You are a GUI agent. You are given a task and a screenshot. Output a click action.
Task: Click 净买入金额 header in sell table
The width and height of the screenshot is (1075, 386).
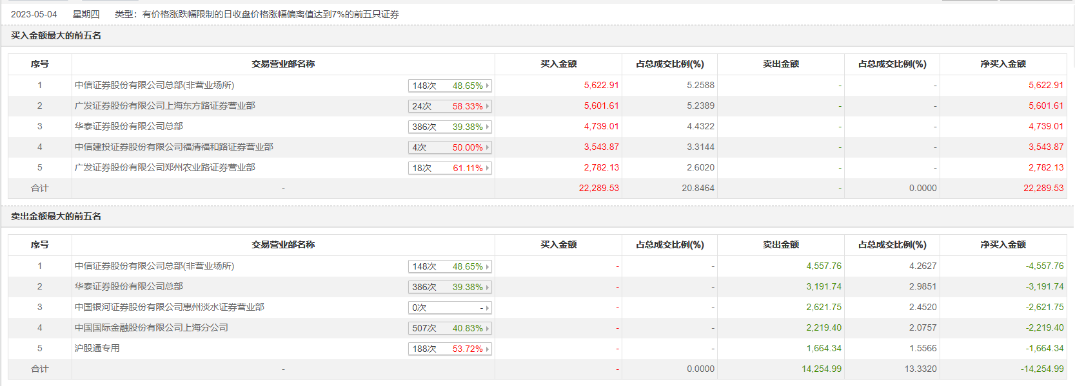click(x=1003, y=244)
